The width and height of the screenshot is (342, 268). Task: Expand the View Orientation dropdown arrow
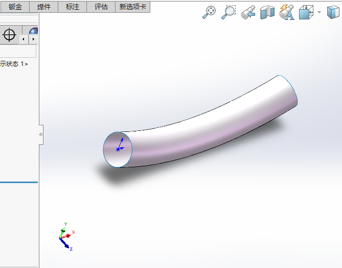pos(319,12)
